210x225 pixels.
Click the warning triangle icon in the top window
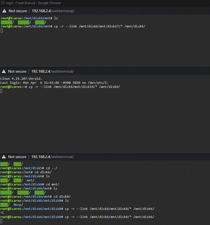[4, 11]
